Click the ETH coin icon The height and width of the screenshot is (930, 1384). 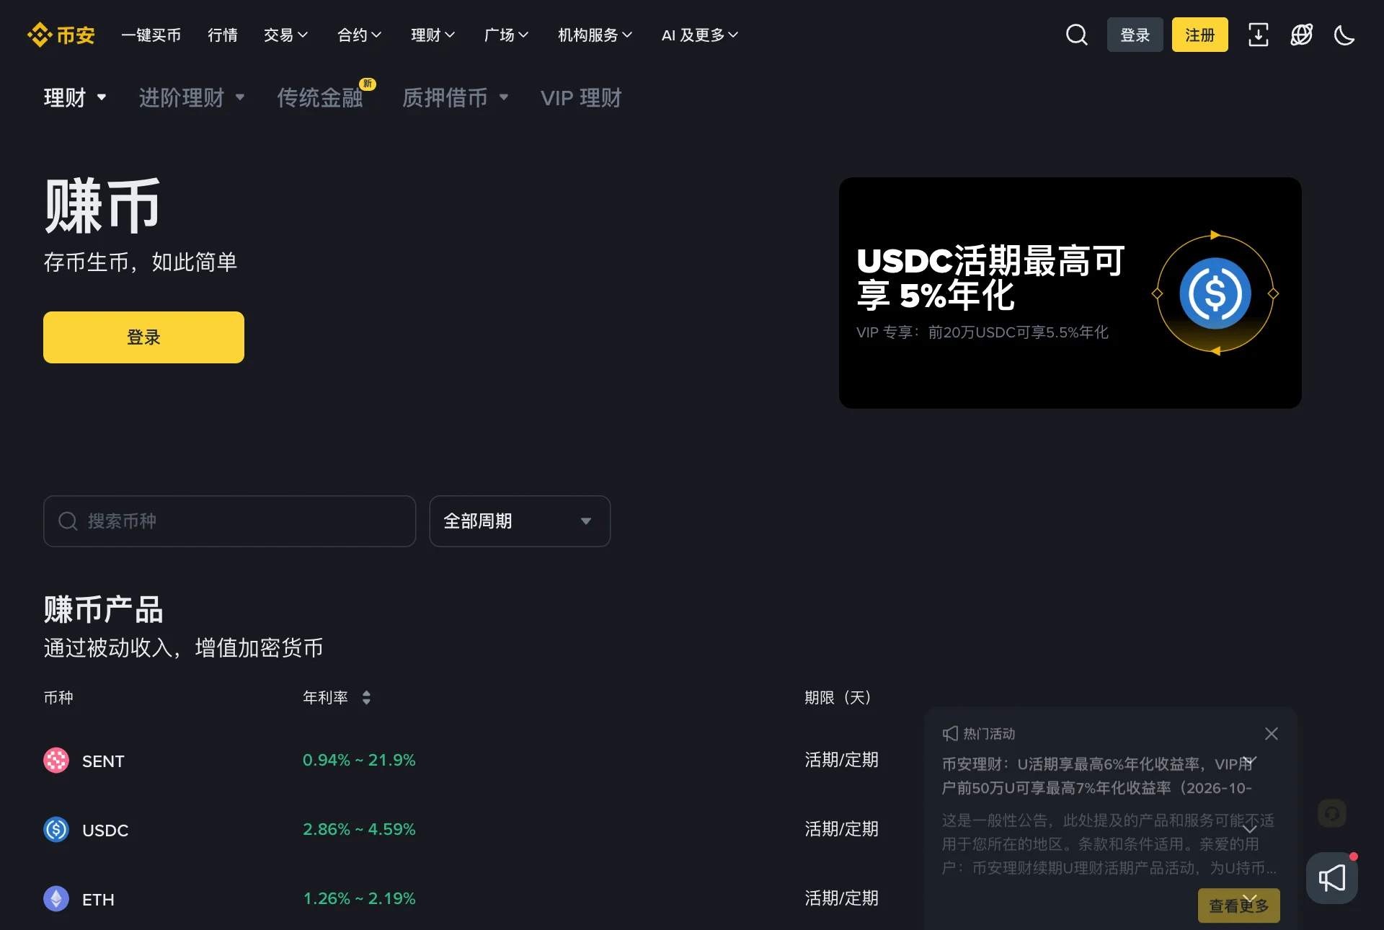56,899
